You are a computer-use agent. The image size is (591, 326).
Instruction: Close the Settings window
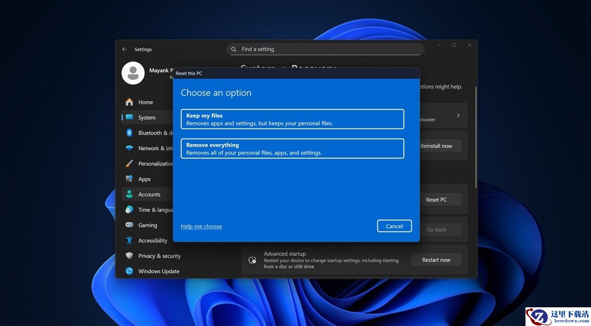click(469, 45)
